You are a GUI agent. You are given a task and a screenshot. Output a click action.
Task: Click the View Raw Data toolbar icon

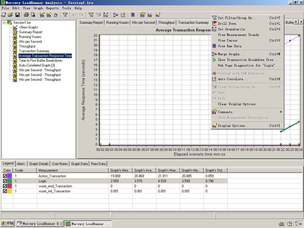click(133, 15)
